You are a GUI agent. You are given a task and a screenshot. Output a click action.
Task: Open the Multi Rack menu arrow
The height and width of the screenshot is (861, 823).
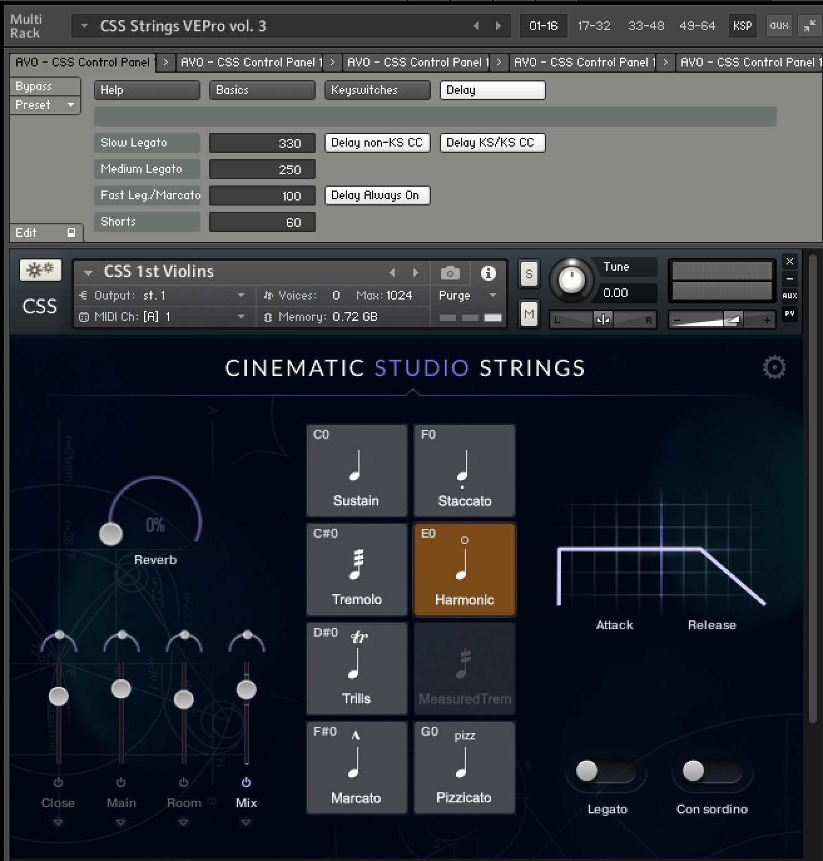pos(84,26)
